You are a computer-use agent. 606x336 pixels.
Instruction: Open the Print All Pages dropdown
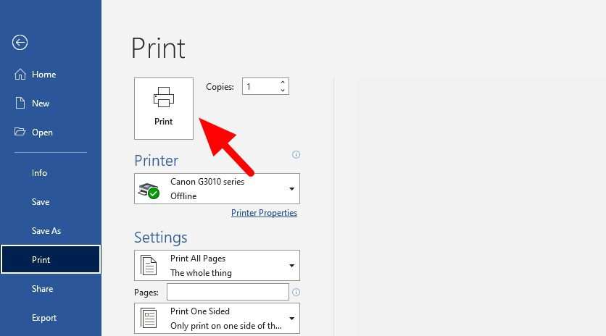point(291,266)
